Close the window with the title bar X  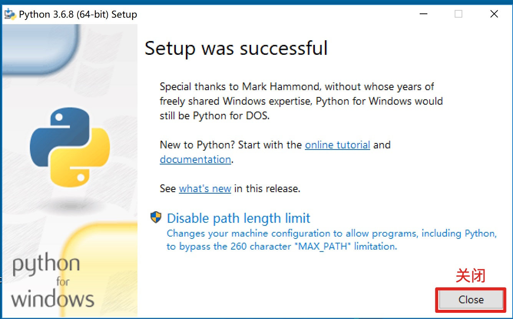pyautogui.click(x=494, y=14)
